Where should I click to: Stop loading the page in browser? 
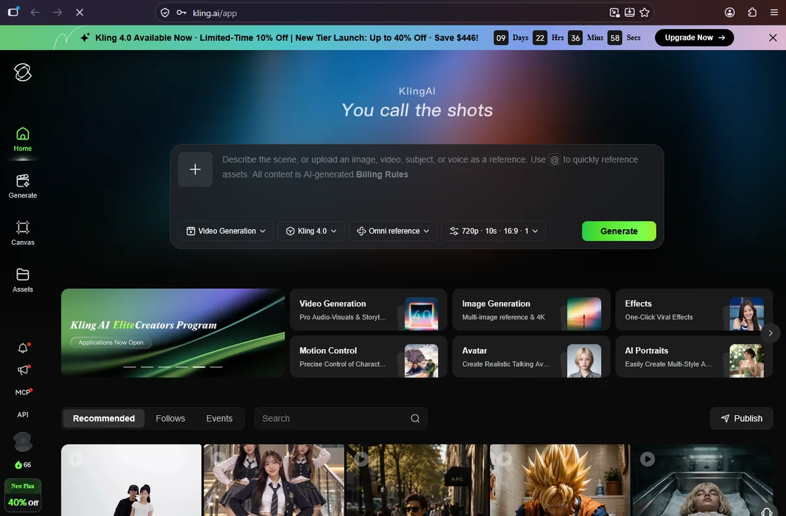point(79,12)
